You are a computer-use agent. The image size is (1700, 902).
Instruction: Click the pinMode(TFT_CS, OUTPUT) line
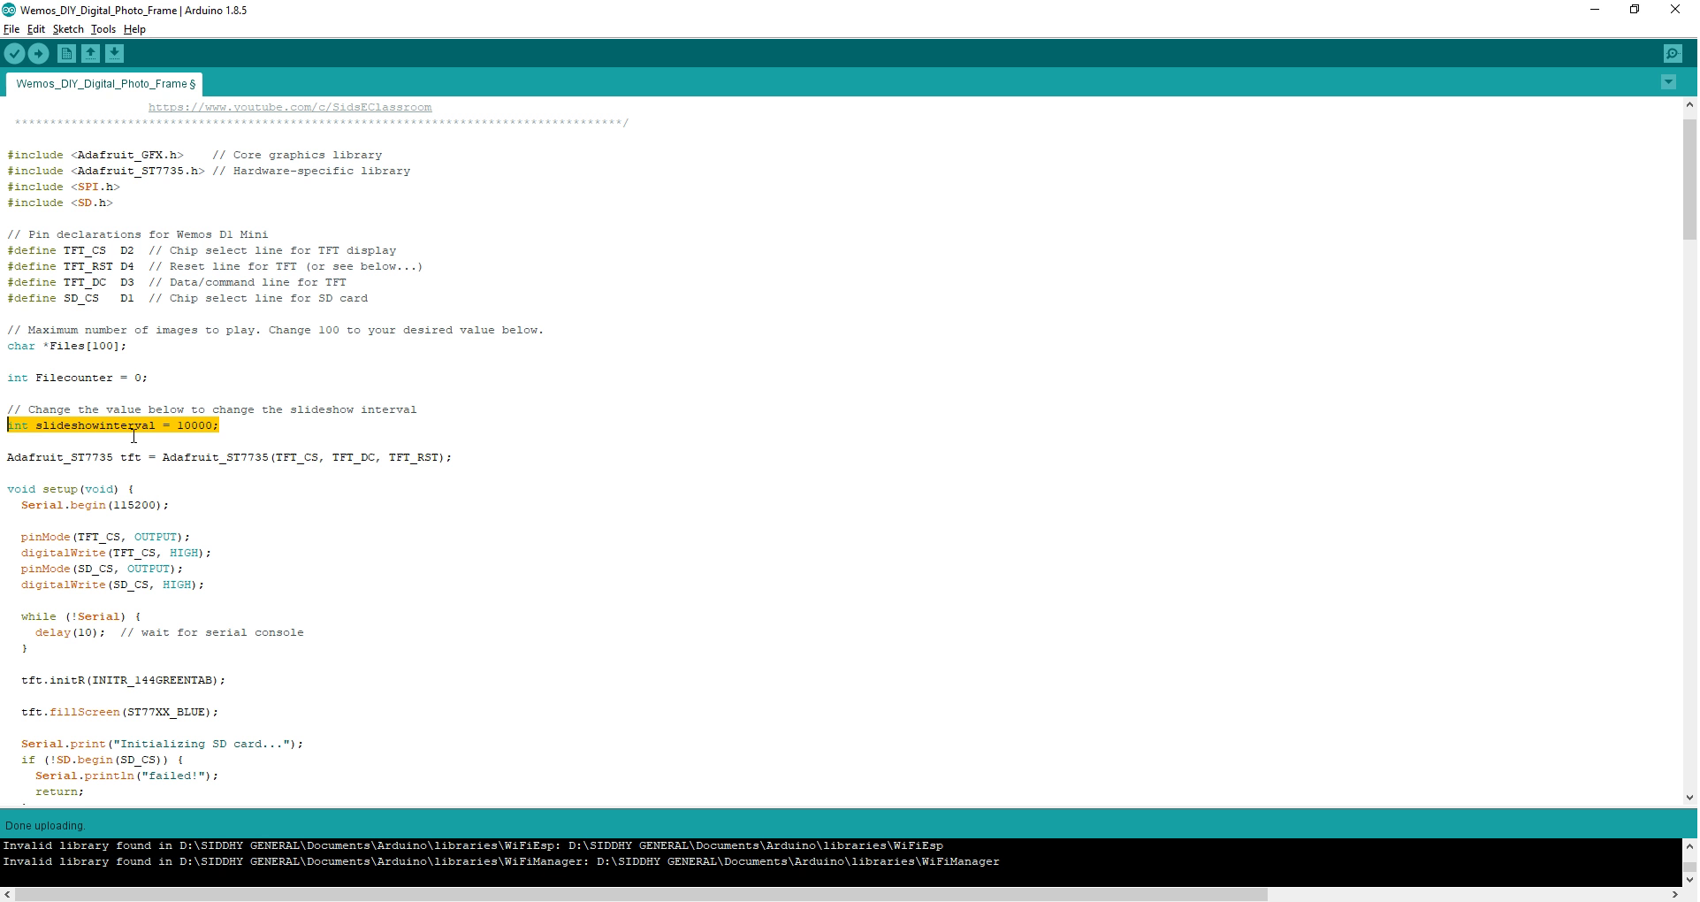(105, 537)
